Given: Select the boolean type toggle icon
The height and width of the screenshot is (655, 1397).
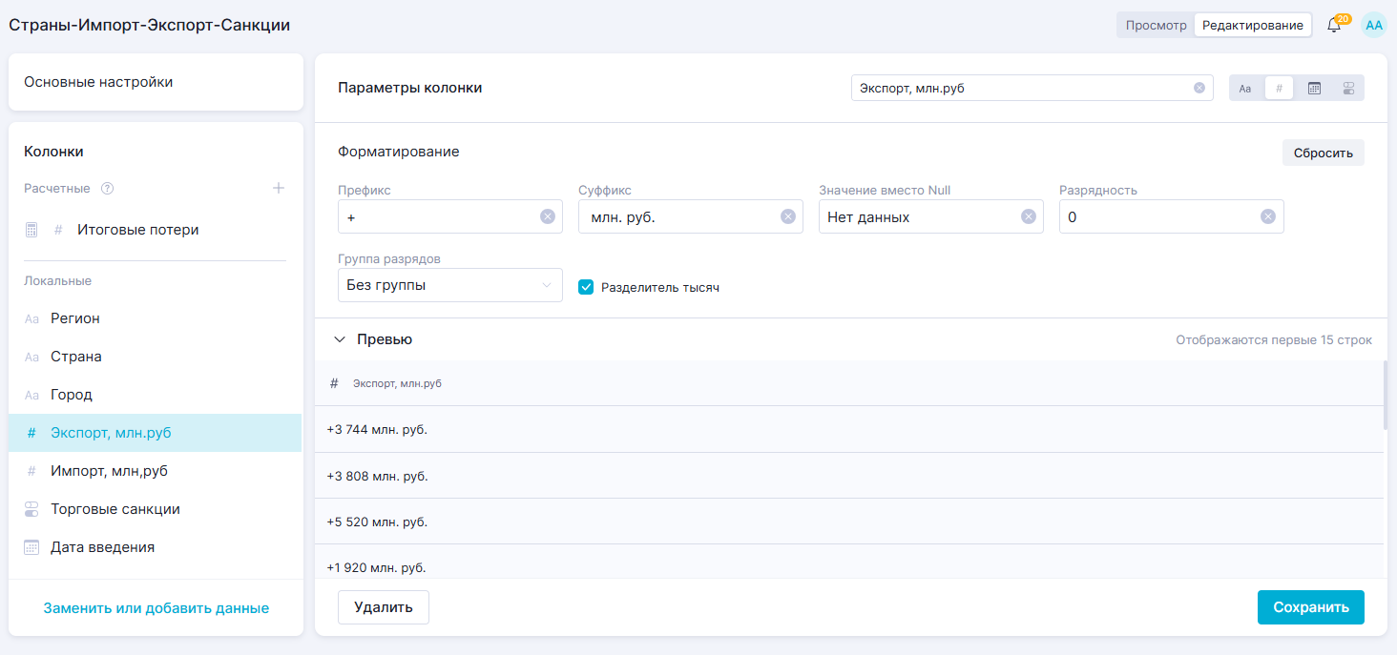Looking at the screenshot, I should coord(1348,89).
